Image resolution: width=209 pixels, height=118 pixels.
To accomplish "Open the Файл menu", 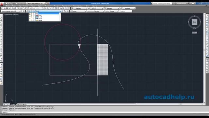I will click(x=8, y=6).
